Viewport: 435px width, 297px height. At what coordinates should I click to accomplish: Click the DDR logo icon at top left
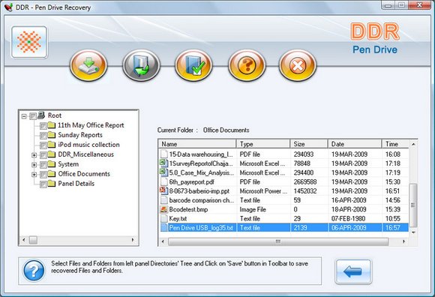click(x=29, y=42)
